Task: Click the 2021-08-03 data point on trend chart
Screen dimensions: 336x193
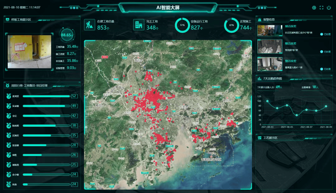Action: (267, 101)
